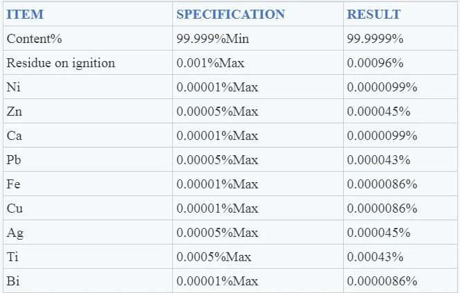Select the Fe row label
This screenshot has height=293, width=460.
[x=13, y=184]
